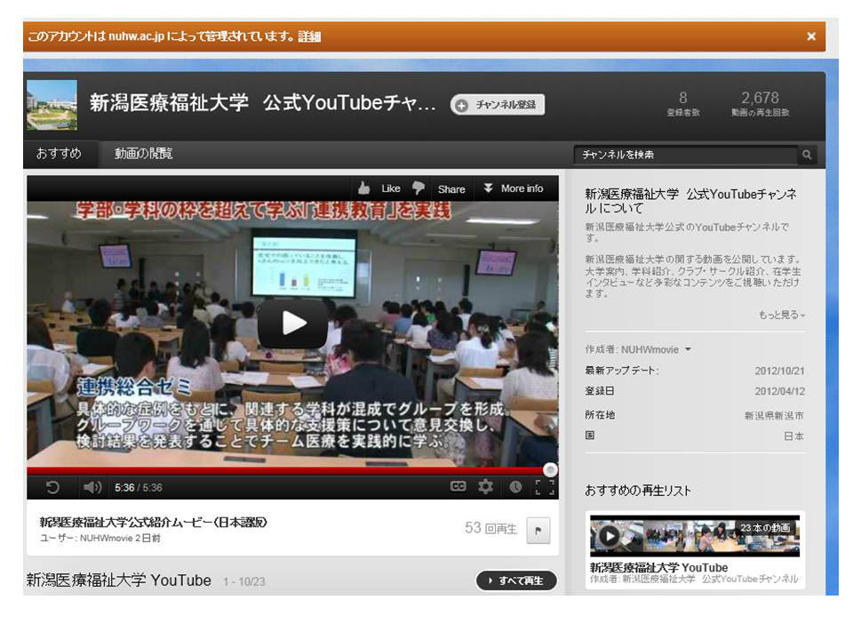
Task: Click the replay icon in player controls
Action: (53, 487)
